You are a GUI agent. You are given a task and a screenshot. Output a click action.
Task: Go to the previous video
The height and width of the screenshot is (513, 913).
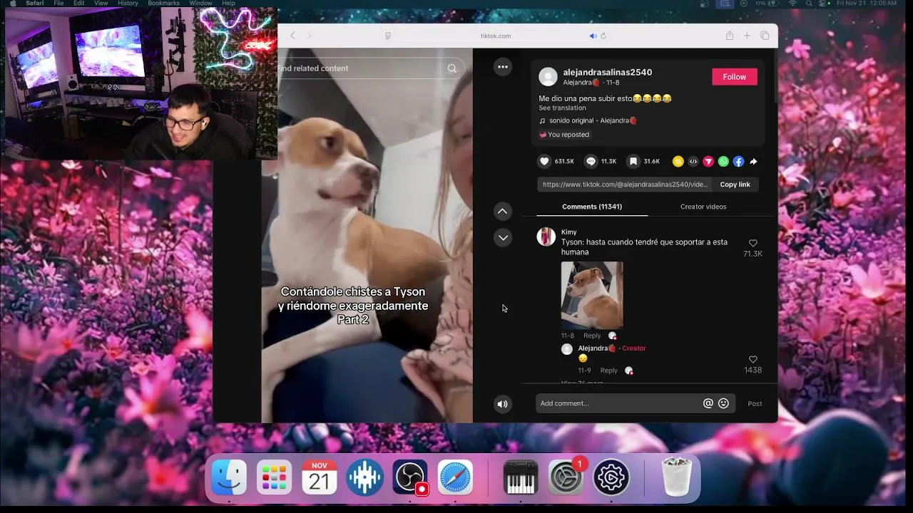(x=503, y=211)
